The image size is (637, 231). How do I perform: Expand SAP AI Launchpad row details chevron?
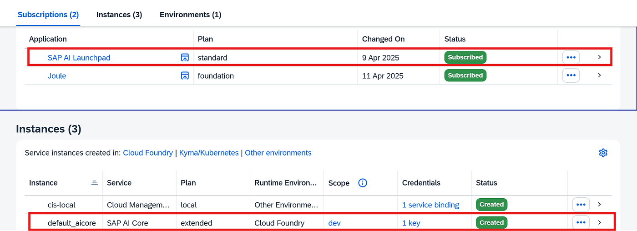[x=599, y=57]
